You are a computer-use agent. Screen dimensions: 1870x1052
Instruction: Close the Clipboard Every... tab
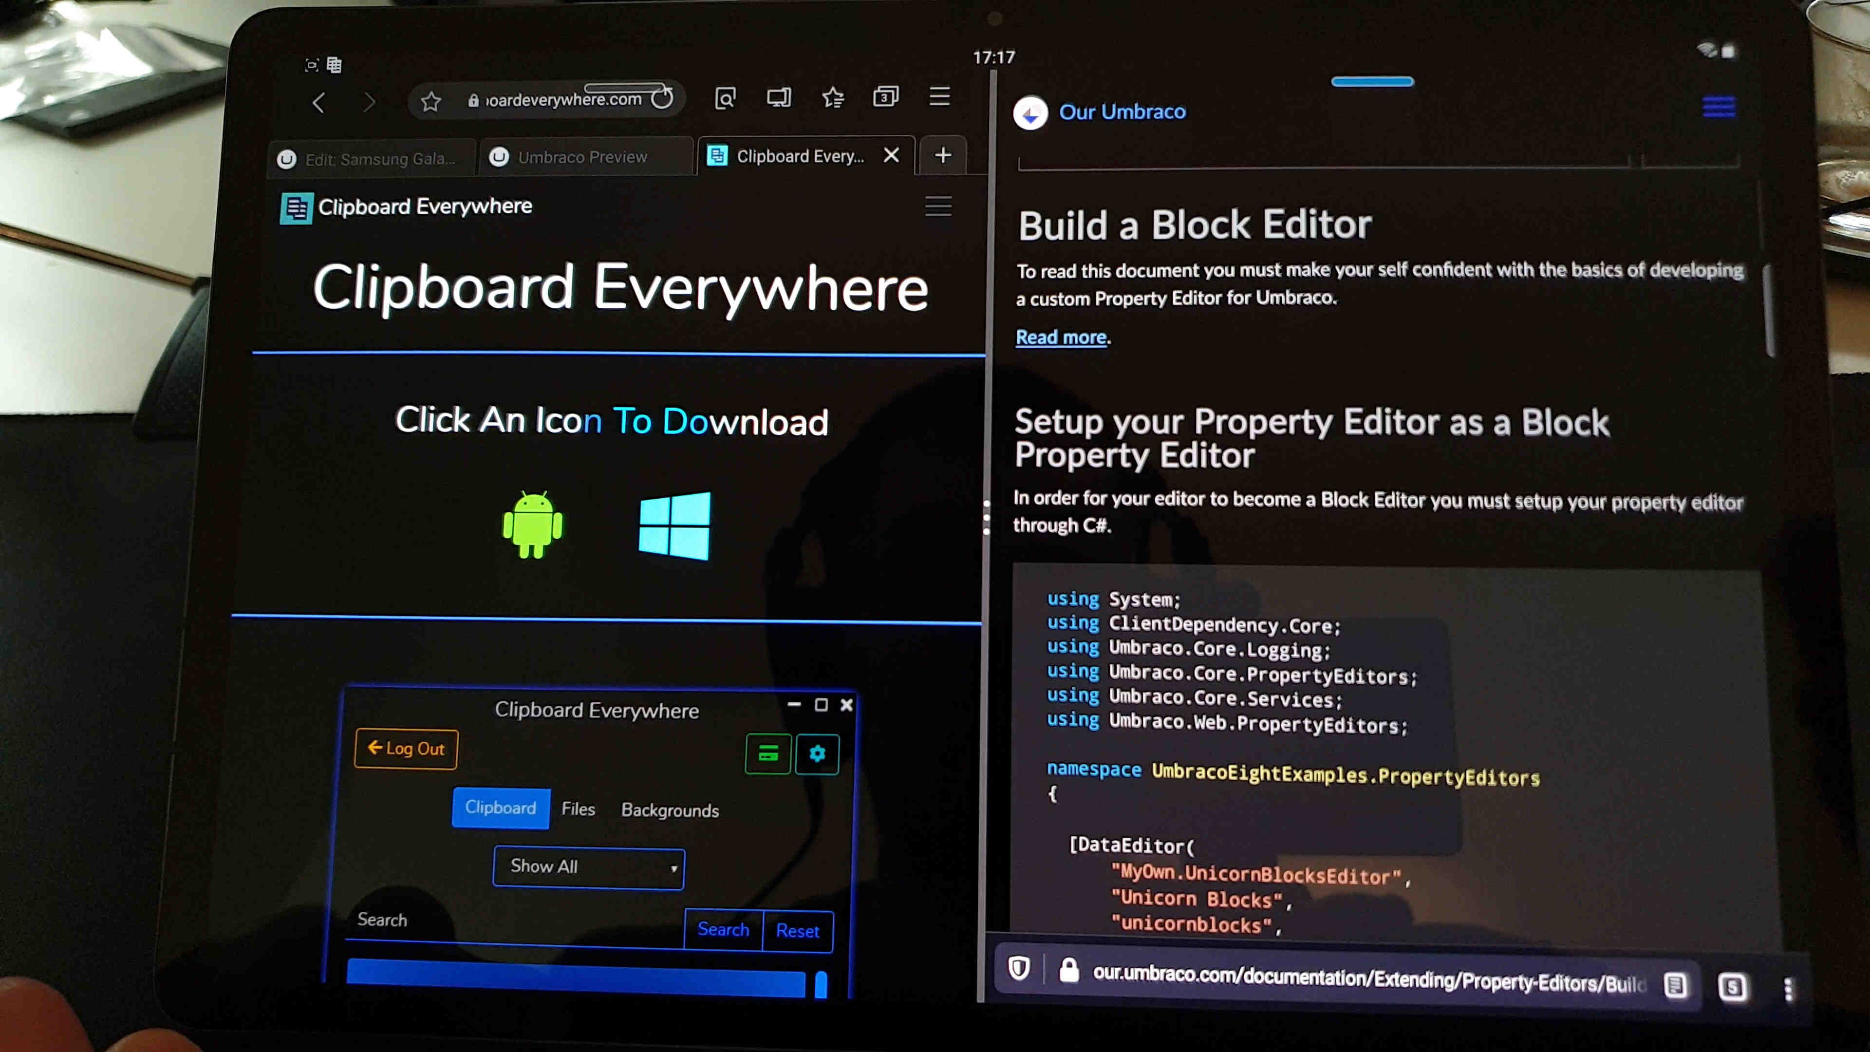(x=892, y=155)
